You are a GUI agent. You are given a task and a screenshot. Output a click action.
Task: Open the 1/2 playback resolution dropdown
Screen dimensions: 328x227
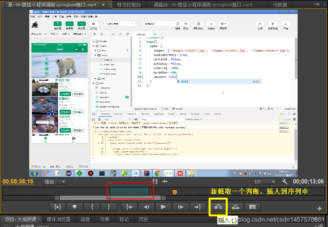click(x=264, y=182)
